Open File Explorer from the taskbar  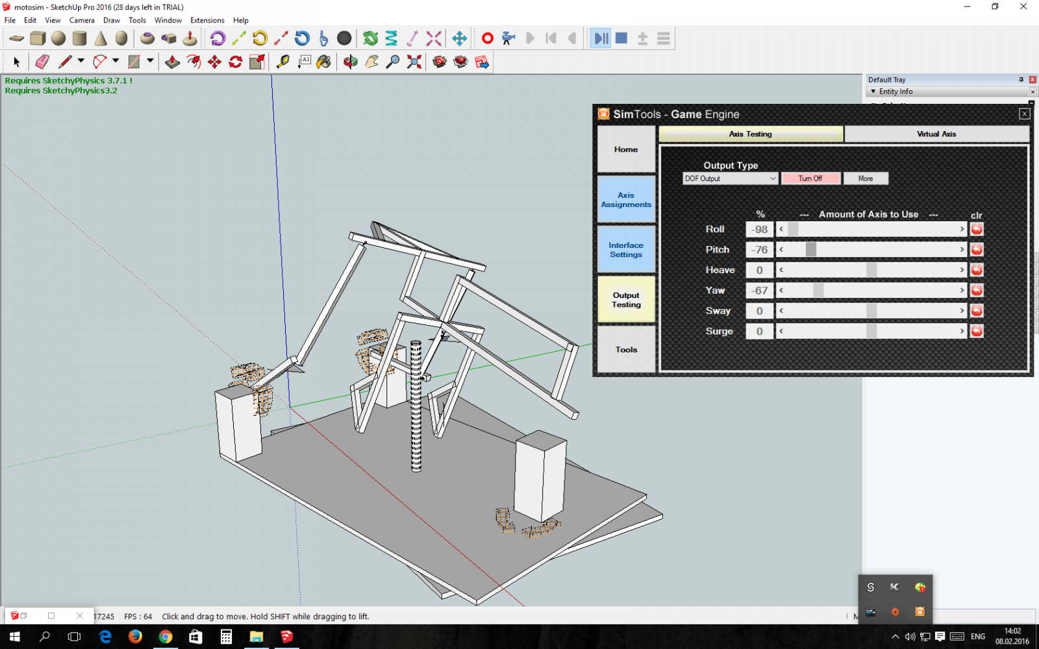coord(257,637)
